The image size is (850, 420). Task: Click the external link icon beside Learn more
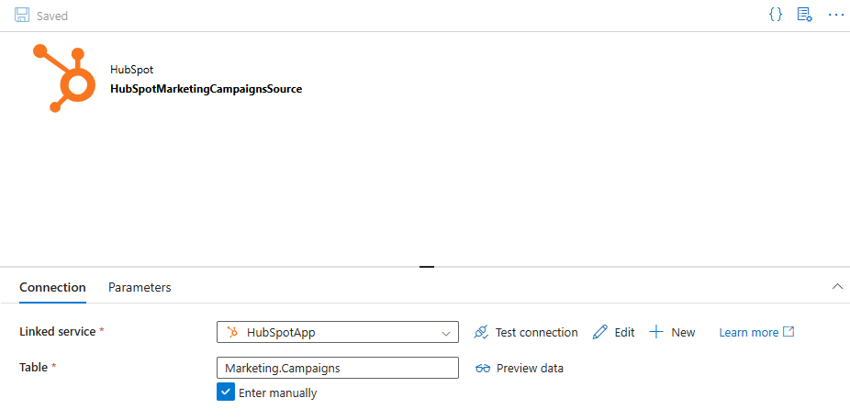click(x=788, y=332)
